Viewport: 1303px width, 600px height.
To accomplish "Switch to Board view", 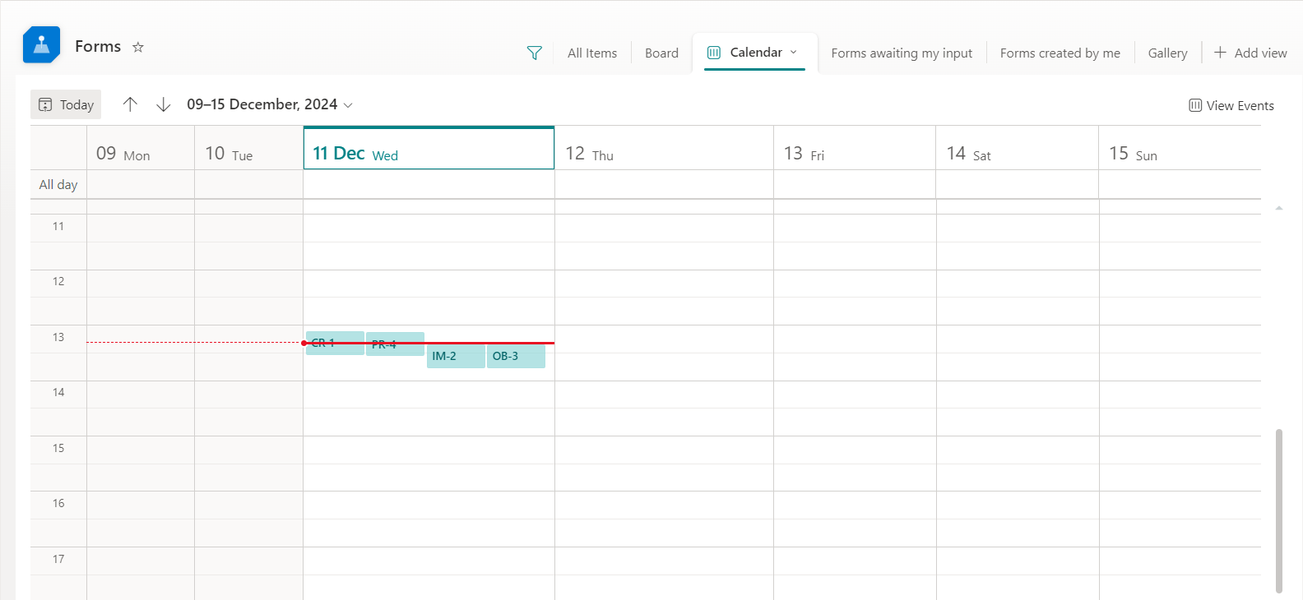I will [661, 53].
